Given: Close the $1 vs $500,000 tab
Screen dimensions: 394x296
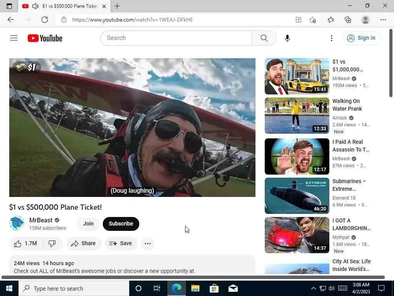Looking at the screenshot, I should coord(104,6).
